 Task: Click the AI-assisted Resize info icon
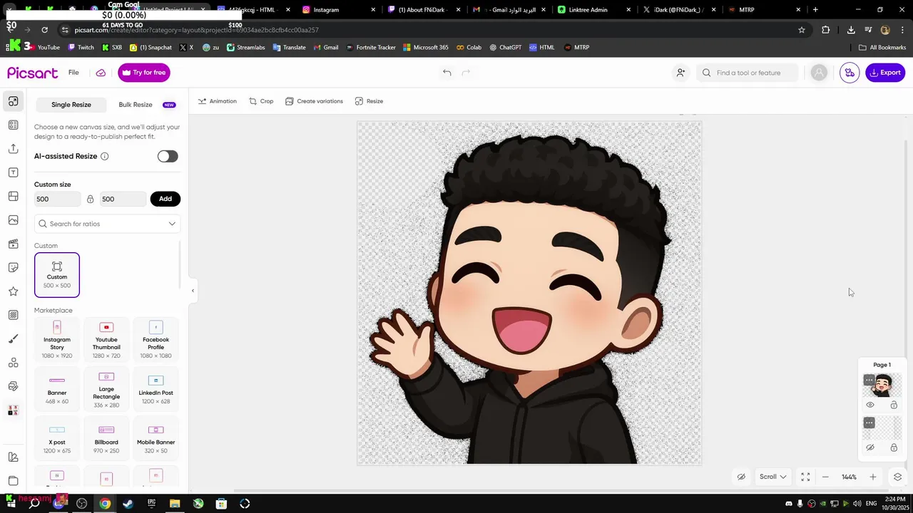pos(105,156)
